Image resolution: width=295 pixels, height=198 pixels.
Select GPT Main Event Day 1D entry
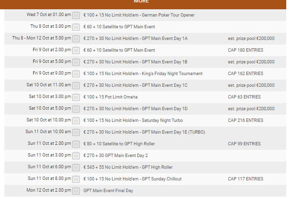pos(135,109)
